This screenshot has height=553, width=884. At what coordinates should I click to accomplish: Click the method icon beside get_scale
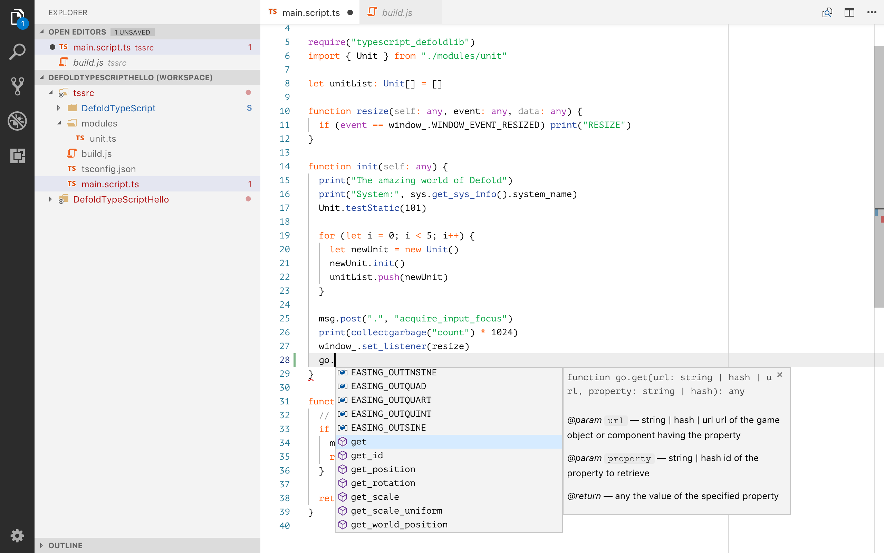[342, 497]
